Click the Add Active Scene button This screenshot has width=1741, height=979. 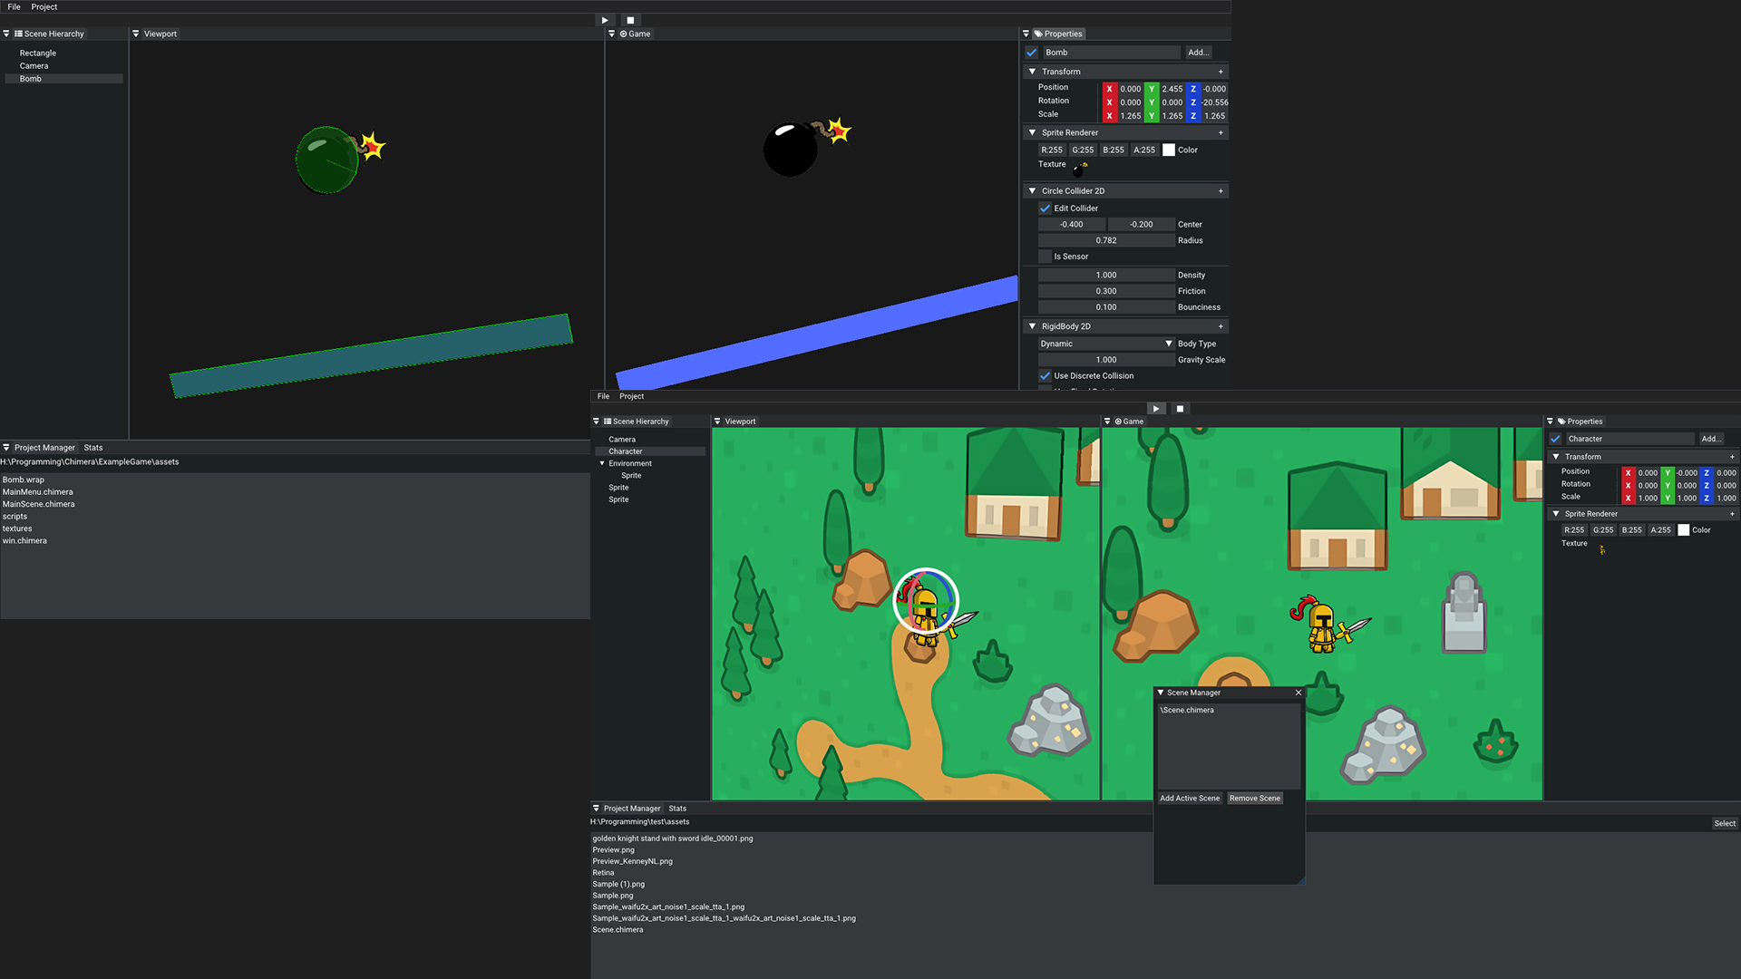tap(1190, 799)
